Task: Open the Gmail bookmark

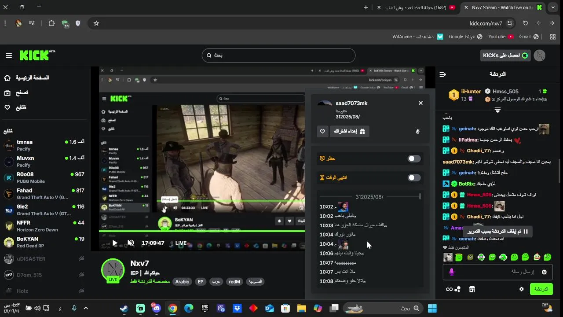Action: point(529,37)
